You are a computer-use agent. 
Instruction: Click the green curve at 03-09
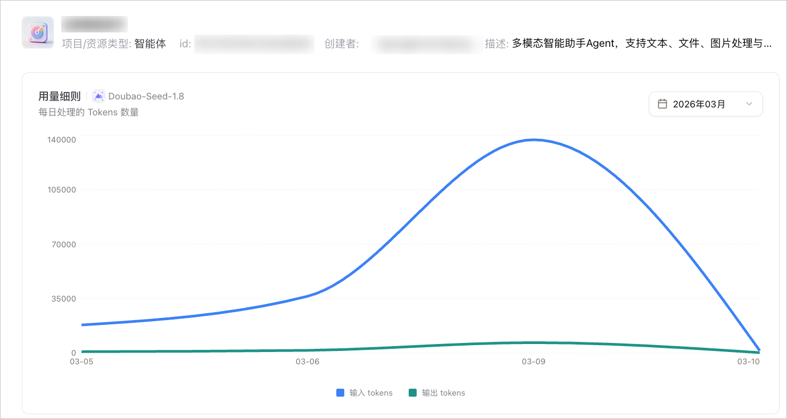533,342
